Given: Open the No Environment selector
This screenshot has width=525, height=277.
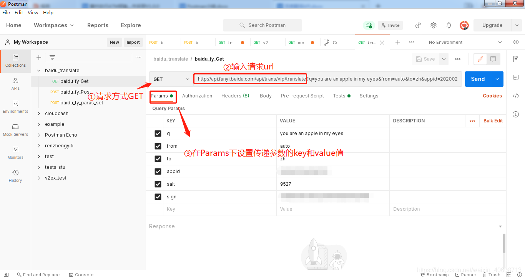Looking at the screenshot, I should pyautogui.click(x=465, y=42).
